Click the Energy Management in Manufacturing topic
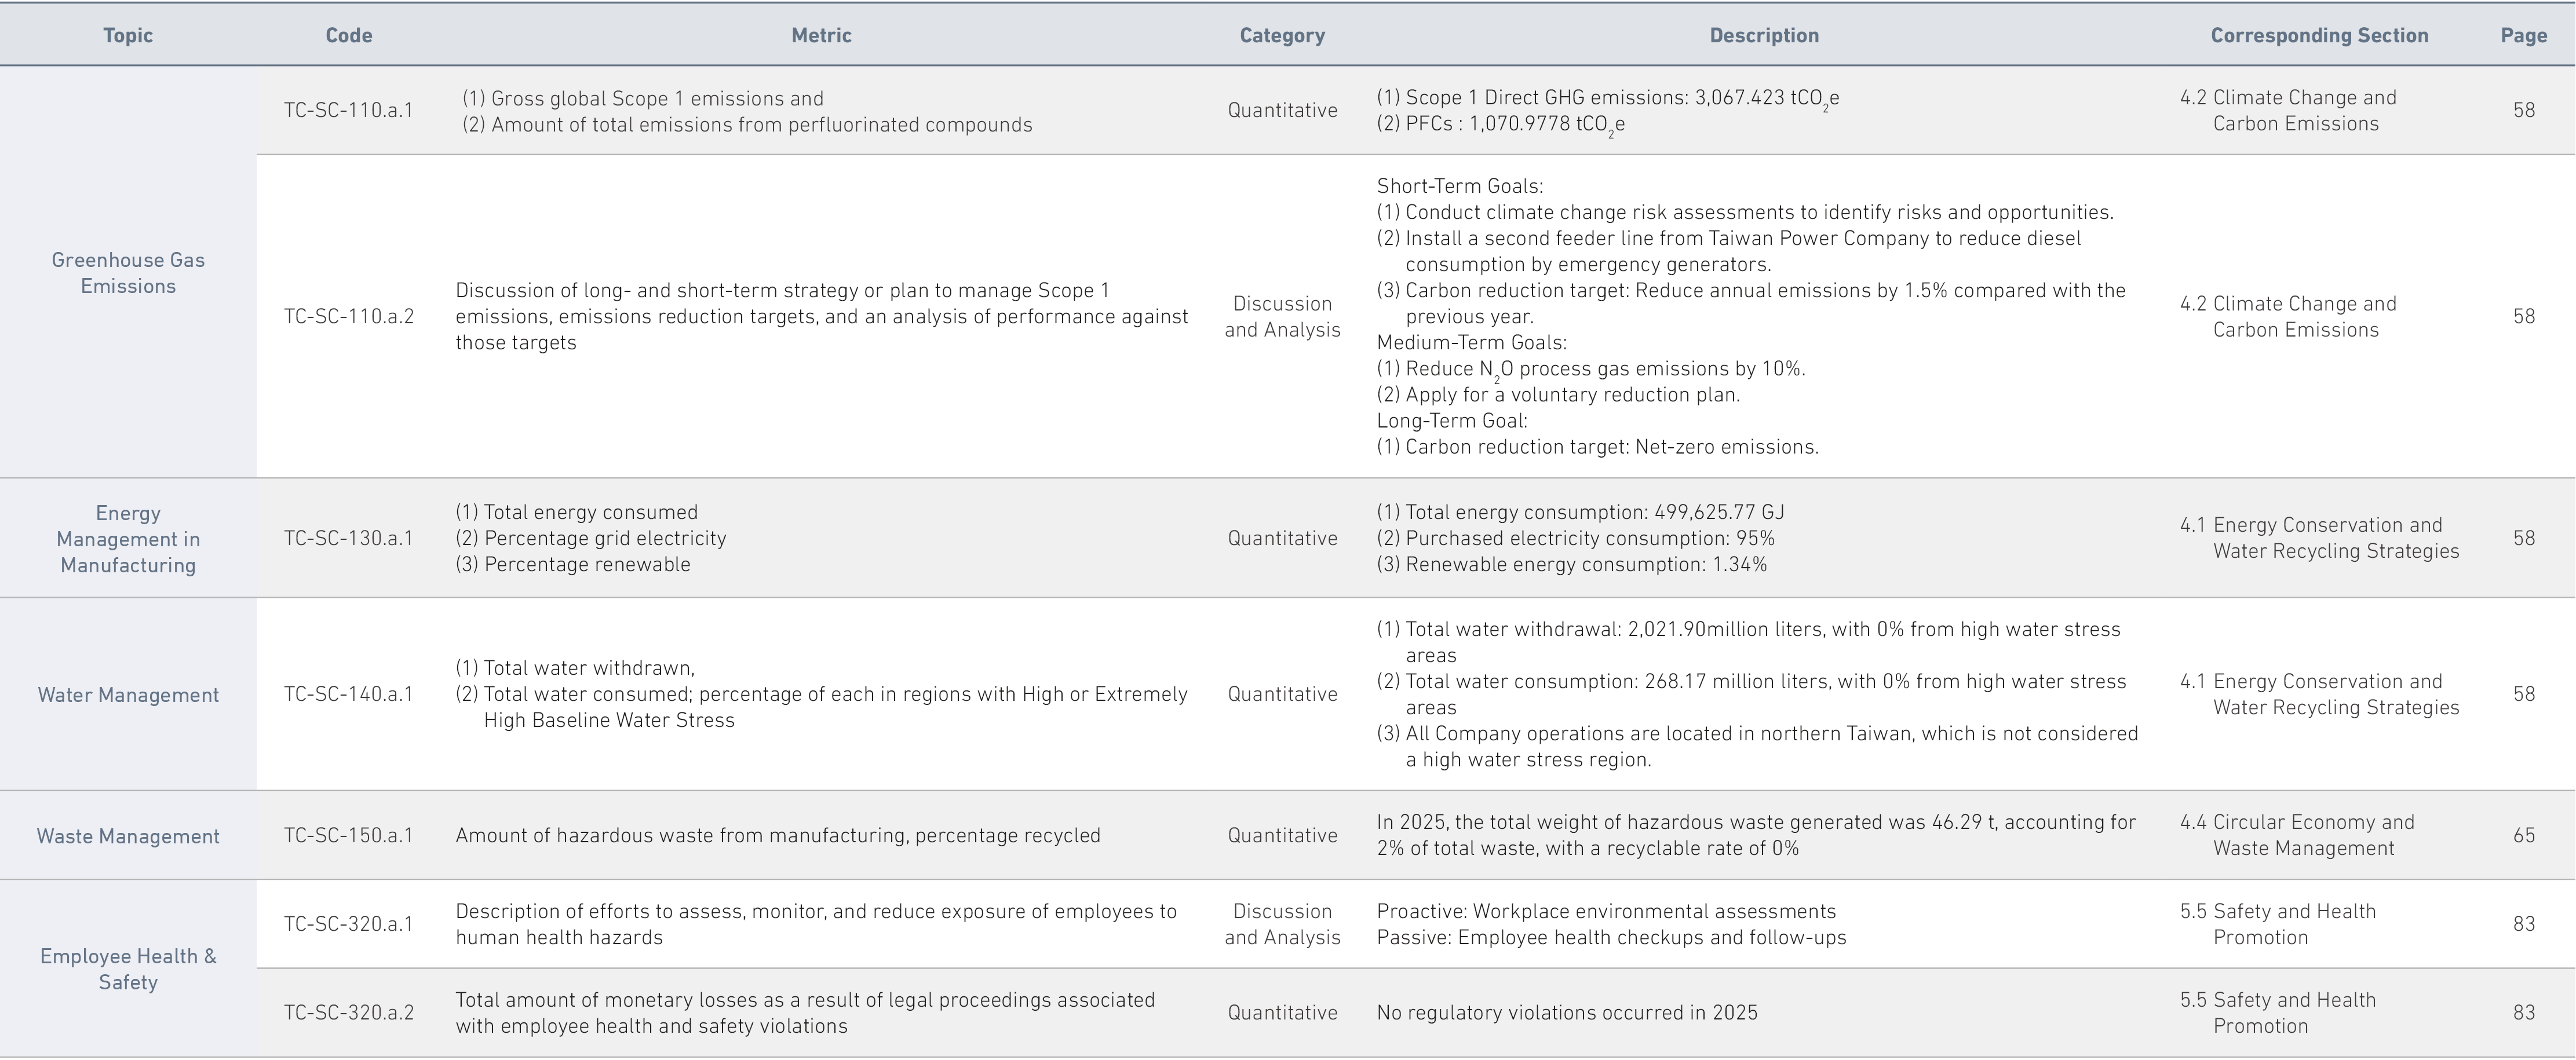The height and width of the screenshot is (1060, 2576). 128,539
